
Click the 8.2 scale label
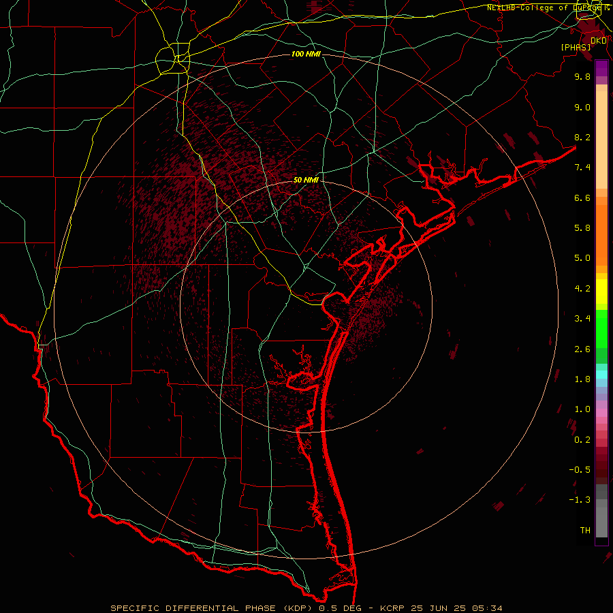582,137
